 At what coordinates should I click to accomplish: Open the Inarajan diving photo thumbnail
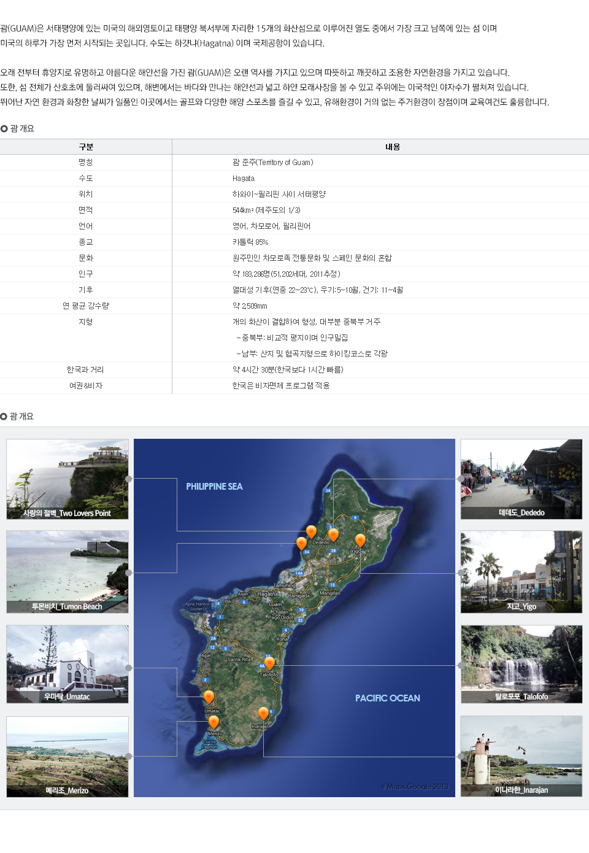pyautogui.click(x=521, y=756)
